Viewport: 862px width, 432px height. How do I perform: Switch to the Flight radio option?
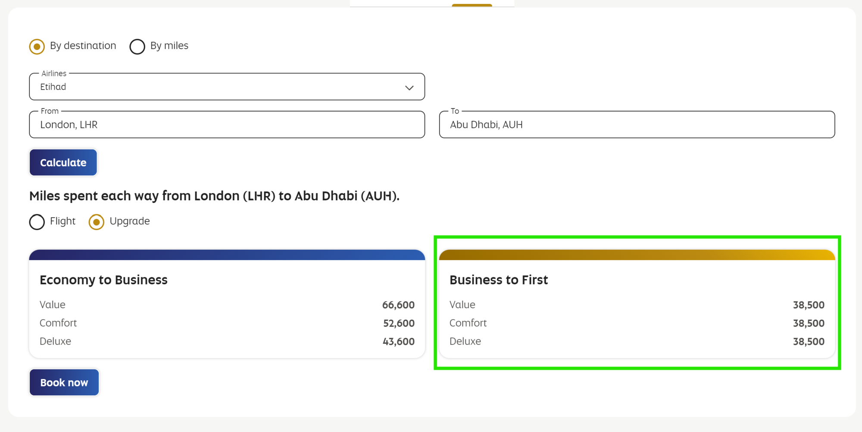pos(37,222)
